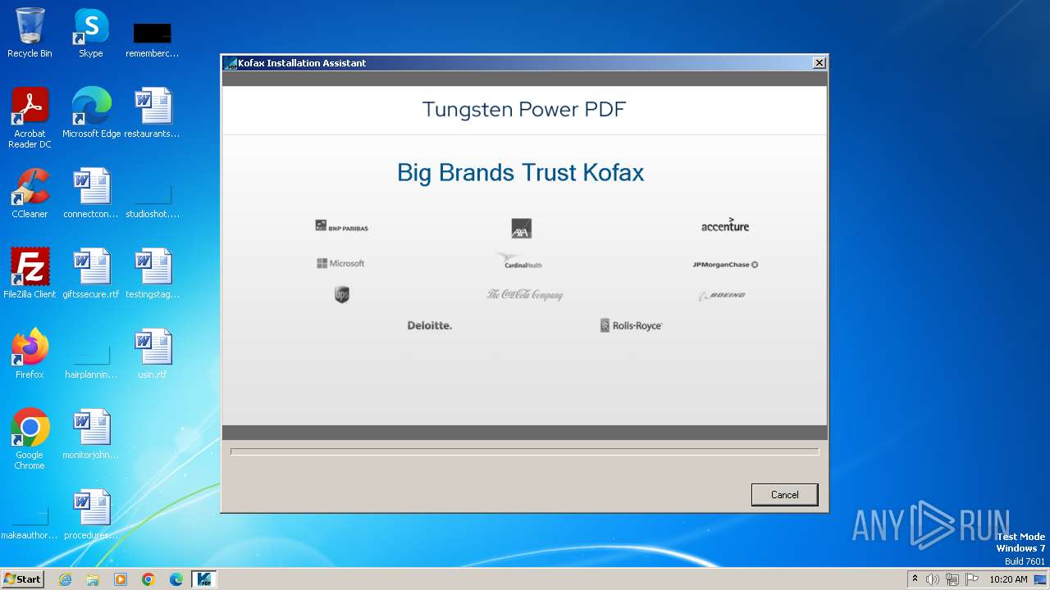Select the connectcon document icon

[x=91, y=193]
